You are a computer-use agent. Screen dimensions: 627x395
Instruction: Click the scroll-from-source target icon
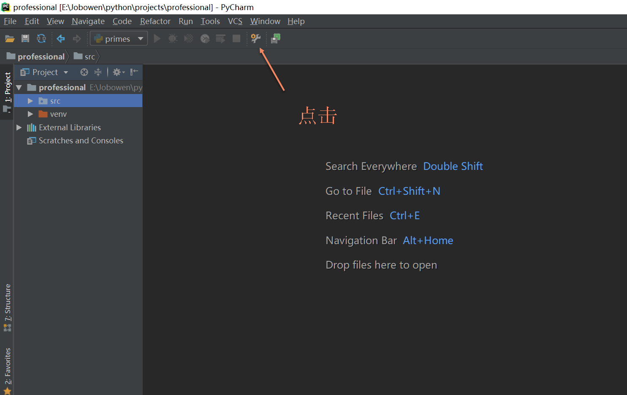[84, 72]
